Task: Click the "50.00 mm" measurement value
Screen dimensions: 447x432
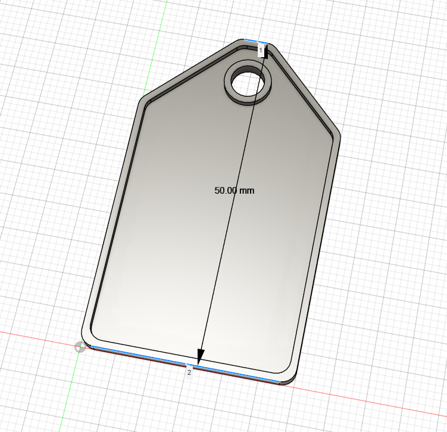Action: click(x=235, y=191)
